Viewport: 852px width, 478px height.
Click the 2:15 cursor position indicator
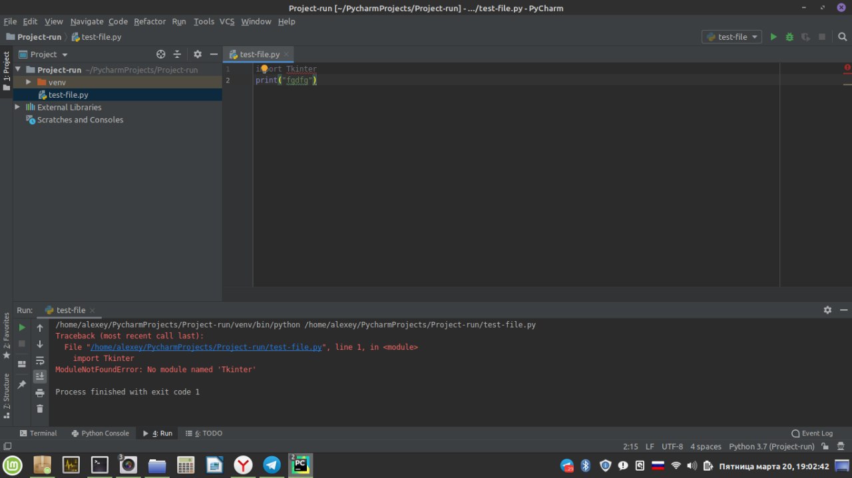point(630,447)
